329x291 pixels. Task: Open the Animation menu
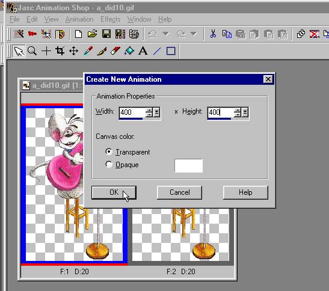point(79,19)
